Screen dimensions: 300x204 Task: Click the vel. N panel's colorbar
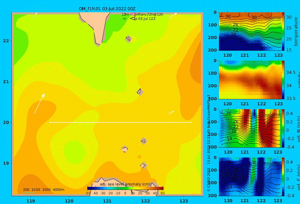click(x=283, y=128)
